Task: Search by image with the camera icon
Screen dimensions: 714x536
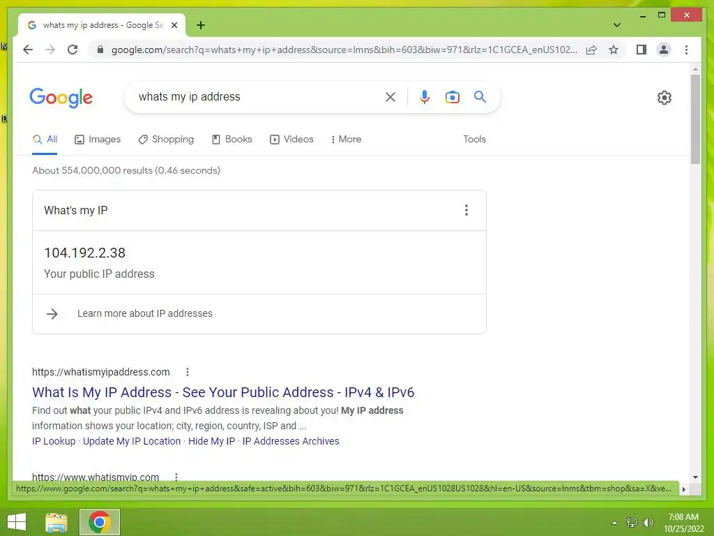Action: coord(452,96)
